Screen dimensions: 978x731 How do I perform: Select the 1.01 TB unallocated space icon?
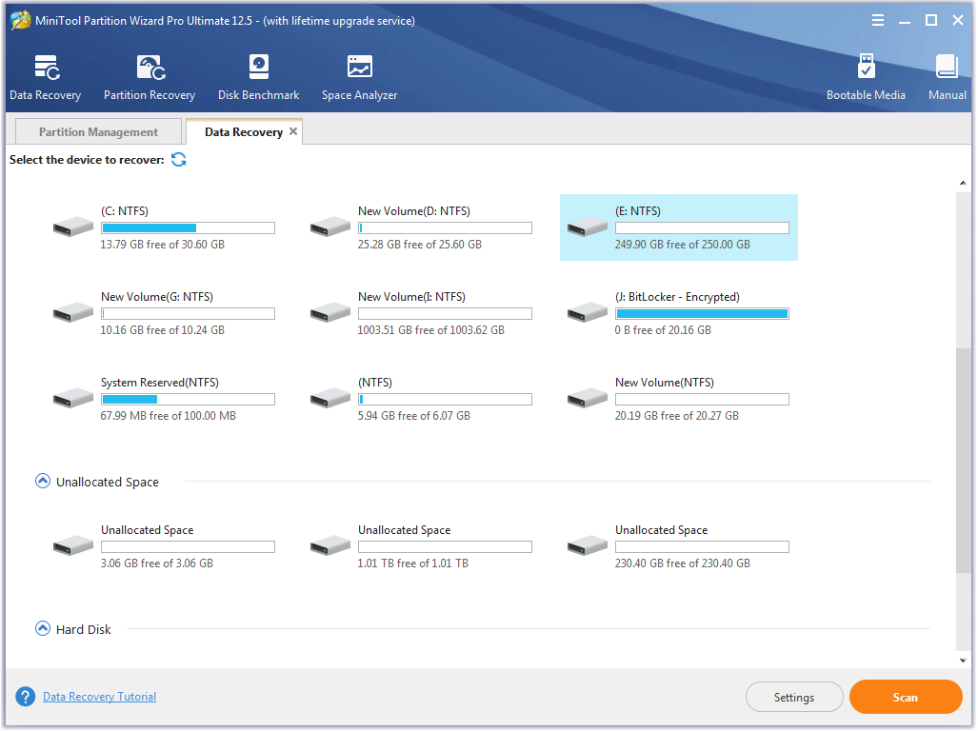click(x=329, y=545)
